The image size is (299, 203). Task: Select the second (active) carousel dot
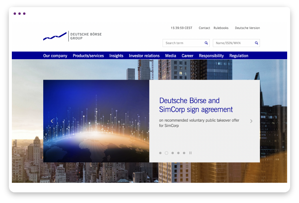point(166,153)
